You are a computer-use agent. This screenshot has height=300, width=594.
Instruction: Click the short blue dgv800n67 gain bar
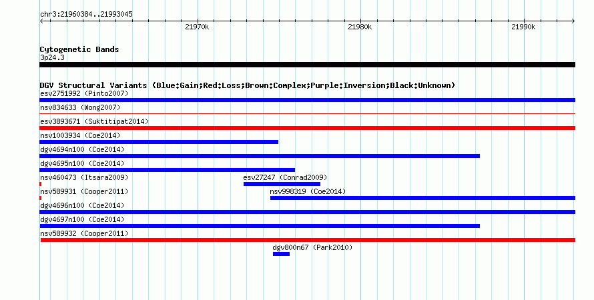tap(281, 254)
